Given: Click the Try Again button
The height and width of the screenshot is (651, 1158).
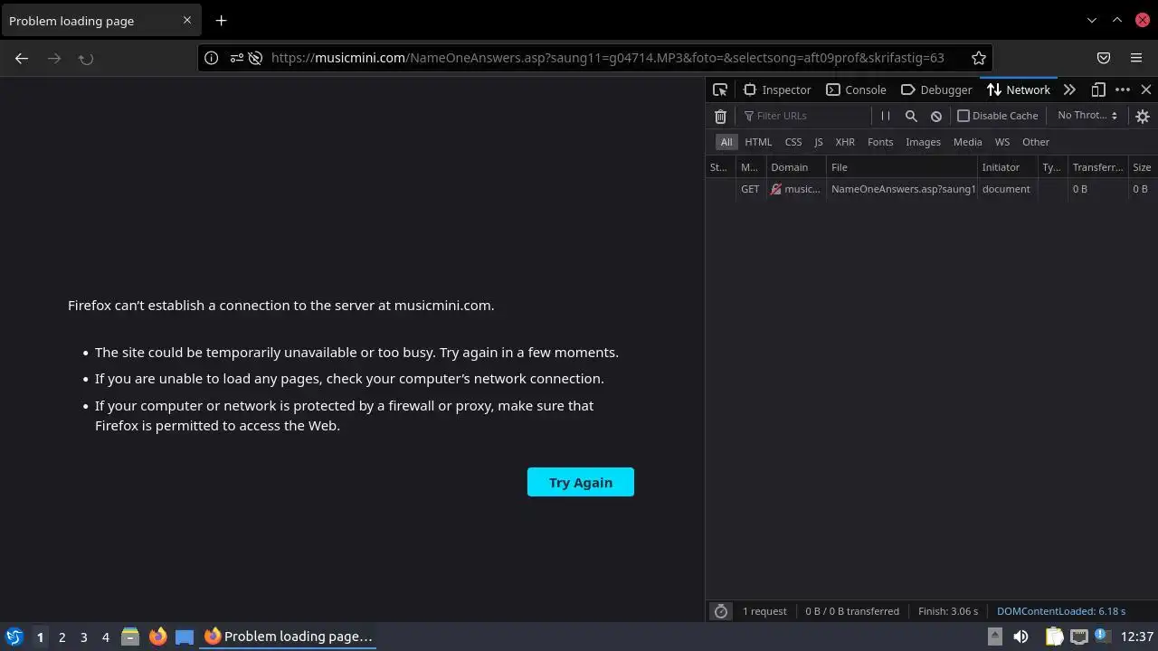Looking at the screenshot, I should (x=581, y=482).
